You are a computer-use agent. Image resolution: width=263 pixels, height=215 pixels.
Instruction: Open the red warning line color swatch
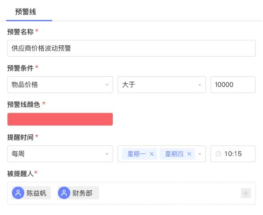tap(60, 119)
